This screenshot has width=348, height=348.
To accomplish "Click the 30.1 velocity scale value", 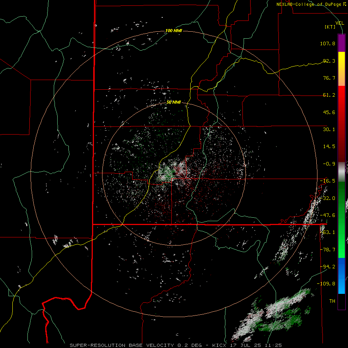I will 329,130.
